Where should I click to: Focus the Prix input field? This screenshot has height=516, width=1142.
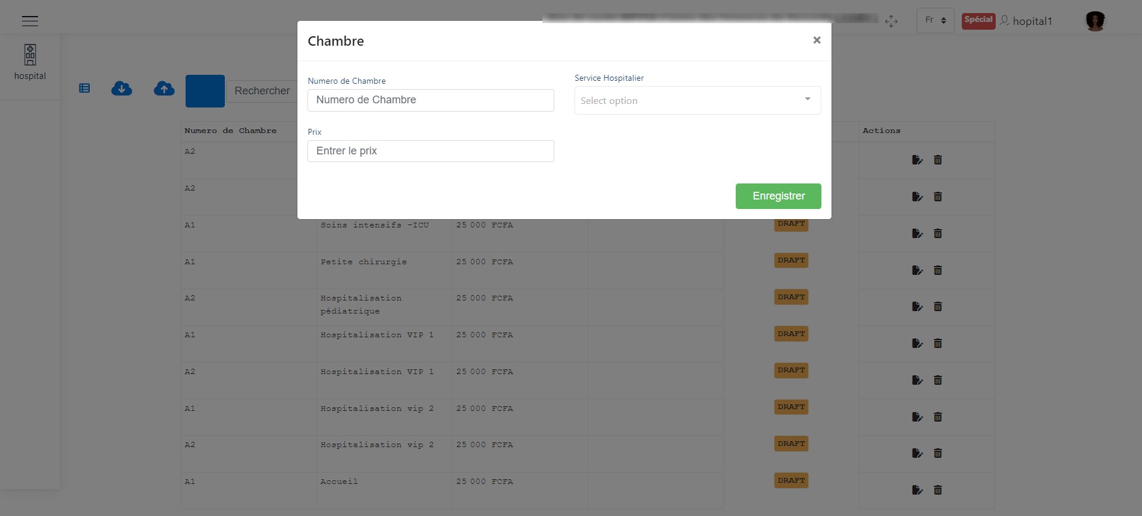coord(431,151)
